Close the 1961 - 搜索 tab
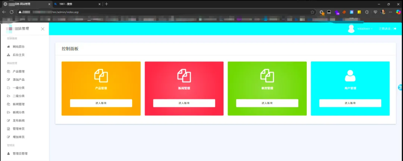This screenshot has height=161, width=403. click(x=99, y=4)
